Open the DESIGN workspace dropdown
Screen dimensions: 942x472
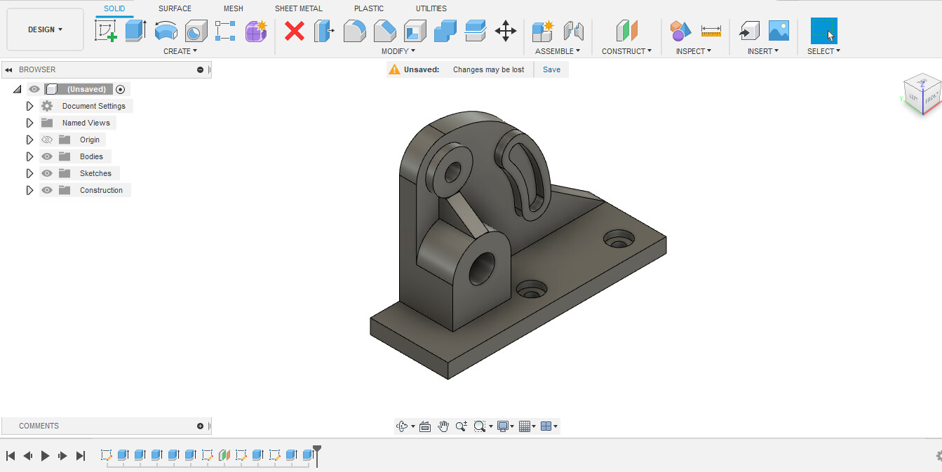click(x=45, y=29)
